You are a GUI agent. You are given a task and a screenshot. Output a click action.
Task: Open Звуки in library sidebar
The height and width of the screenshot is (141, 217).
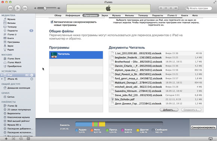(10, 46)
